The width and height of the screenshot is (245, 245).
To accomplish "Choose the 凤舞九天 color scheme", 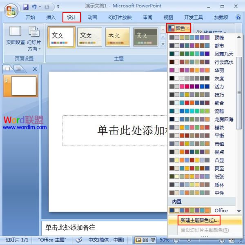I will (202, 54).
